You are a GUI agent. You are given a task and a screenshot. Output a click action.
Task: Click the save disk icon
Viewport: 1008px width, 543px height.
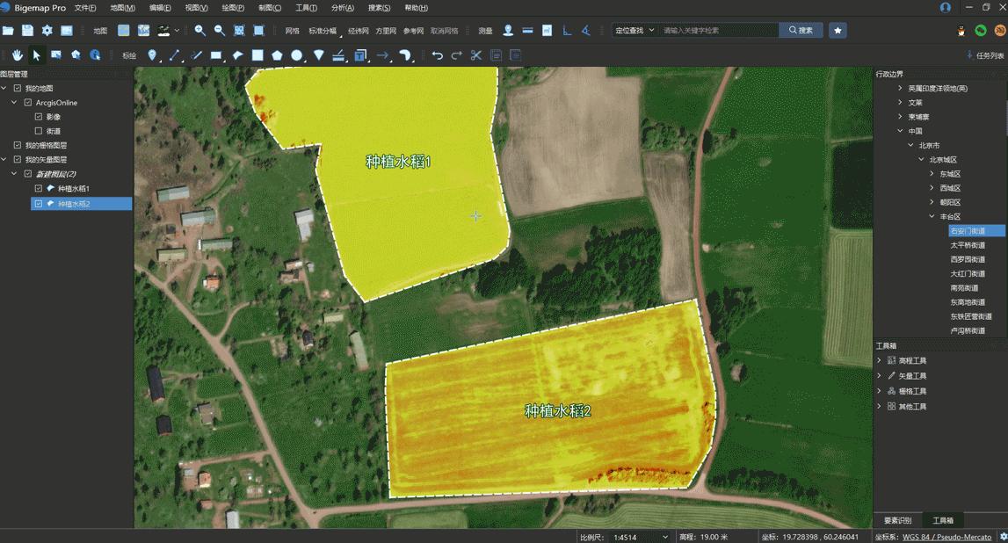[x=27, y=31]
